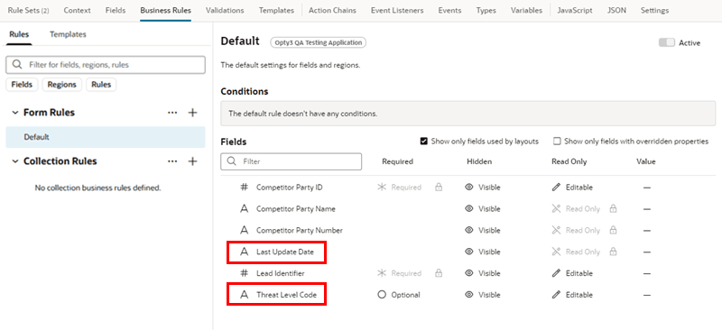Open the JavaScript tab
Viewport: 722px width, 330px height.
click(x=575, y=10)
